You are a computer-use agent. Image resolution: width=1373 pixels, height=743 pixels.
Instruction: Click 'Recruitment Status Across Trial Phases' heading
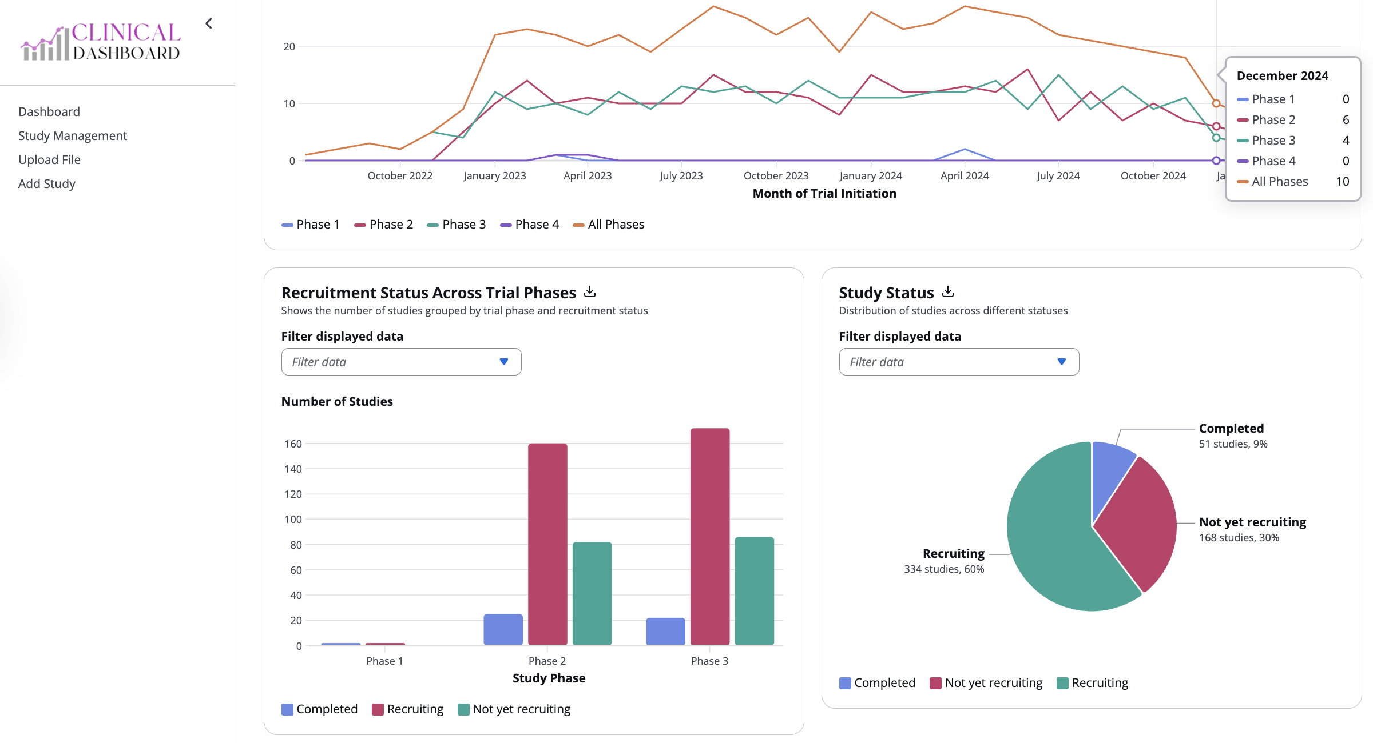point(428,293)
